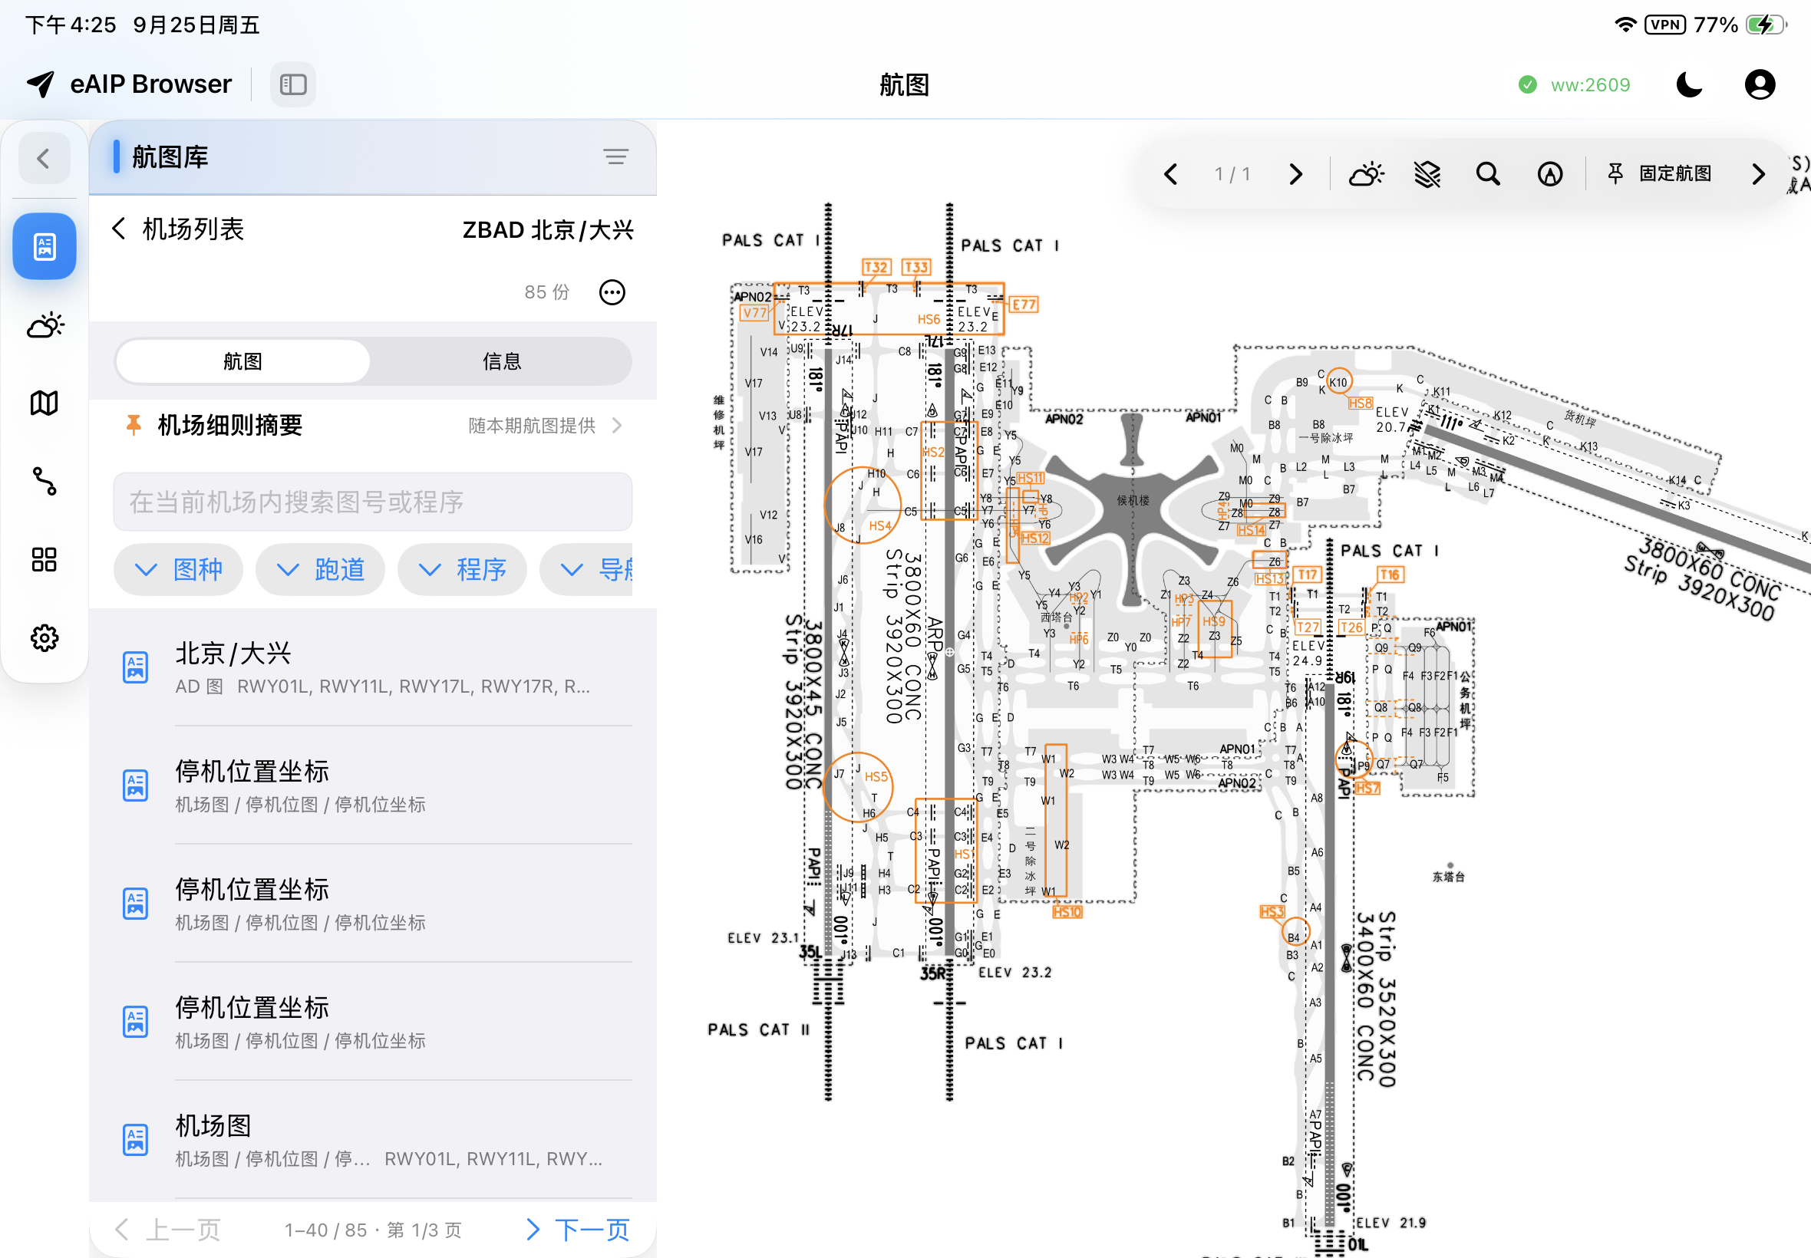Open the 机场图 list entry
The height and width of the screenshot is (1258, 1811).
[373, 1140]
